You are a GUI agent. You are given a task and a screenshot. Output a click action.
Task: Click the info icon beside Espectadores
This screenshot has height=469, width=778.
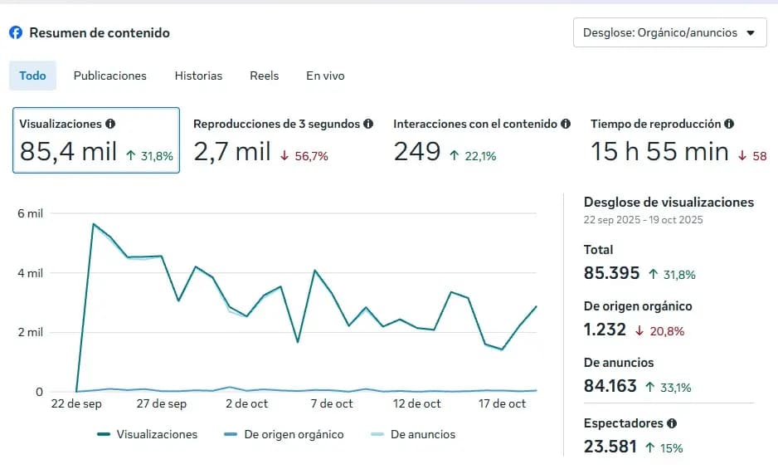[672, 423]
